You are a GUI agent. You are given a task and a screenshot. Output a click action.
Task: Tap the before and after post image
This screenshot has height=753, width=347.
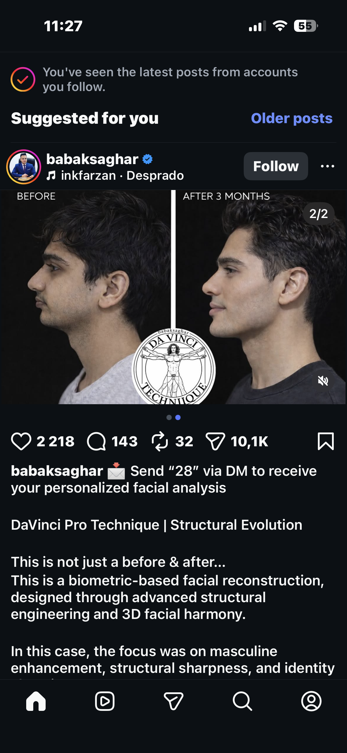tap(173, 297)
